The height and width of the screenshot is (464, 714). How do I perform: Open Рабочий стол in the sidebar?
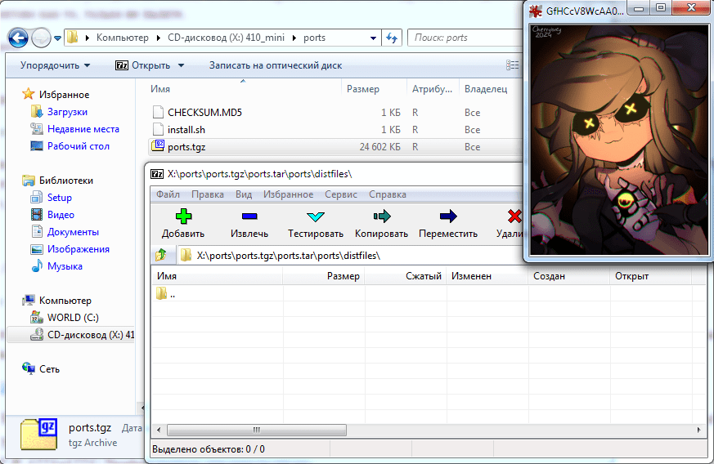coord(78,146)
